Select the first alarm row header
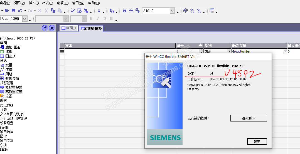 click(x=62, y=51)
